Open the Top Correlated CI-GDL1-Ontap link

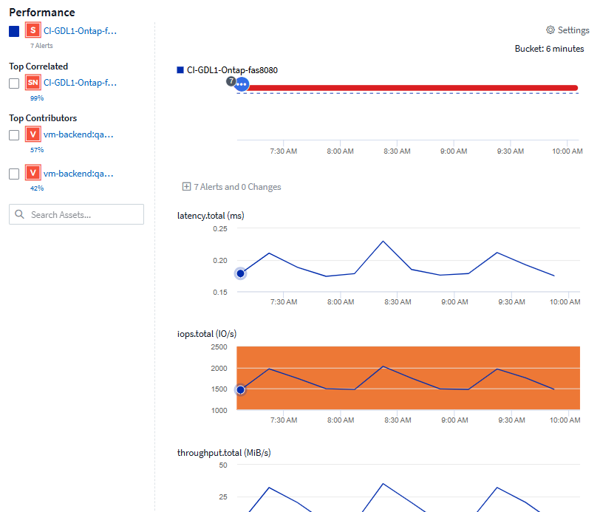80,83
